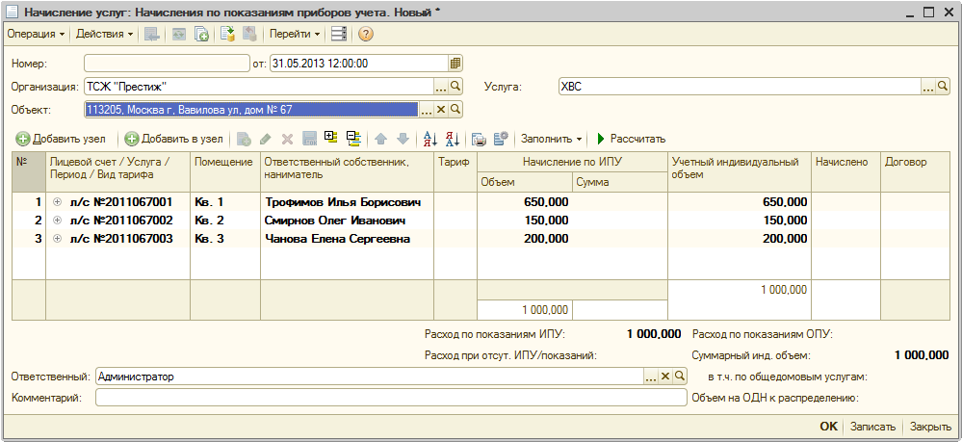This screenshot has width=962, height=442.
Task: Expand tree row л/с №2011067001
Action: click(57, 202)
